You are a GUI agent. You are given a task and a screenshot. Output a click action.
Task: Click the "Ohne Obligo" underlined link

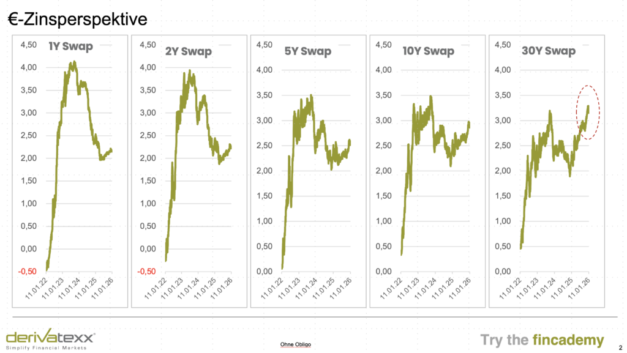tap(295, 344)
